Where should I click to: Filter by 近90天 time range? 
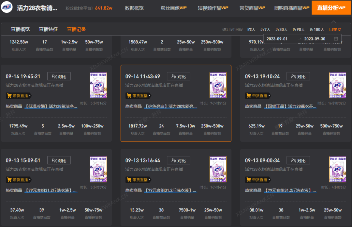click(x=299, y=30)
